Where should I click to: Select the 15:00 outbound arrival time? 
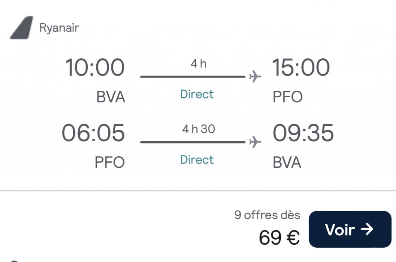click(301, 68)
